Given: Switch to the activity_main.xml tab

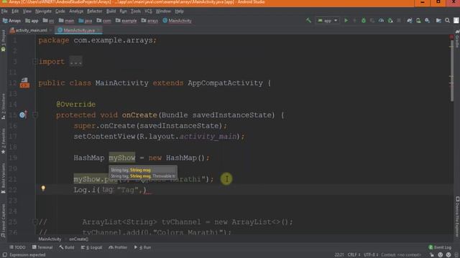Looking at the screenshot, I should point(30,30).
